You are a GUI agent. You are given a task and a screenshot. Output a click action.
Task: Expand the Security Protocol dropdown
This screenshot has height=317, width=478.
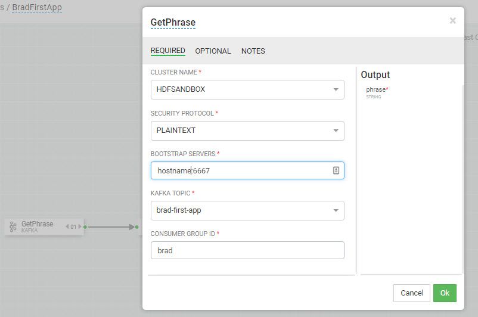247,130
